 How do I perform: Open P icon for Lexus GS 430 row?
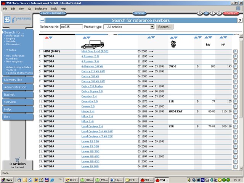(x=235, y=162)
